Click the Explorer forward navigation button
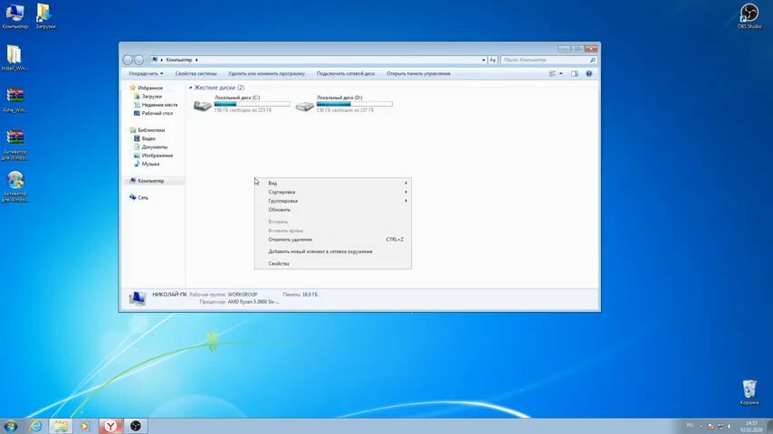The height and width of the screenshot is (434, 773). click(139, 60)
